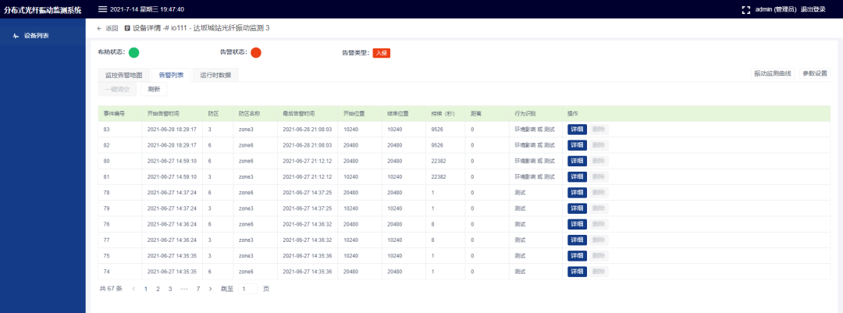Go to next page arrow in pagination

coord(210,289)
